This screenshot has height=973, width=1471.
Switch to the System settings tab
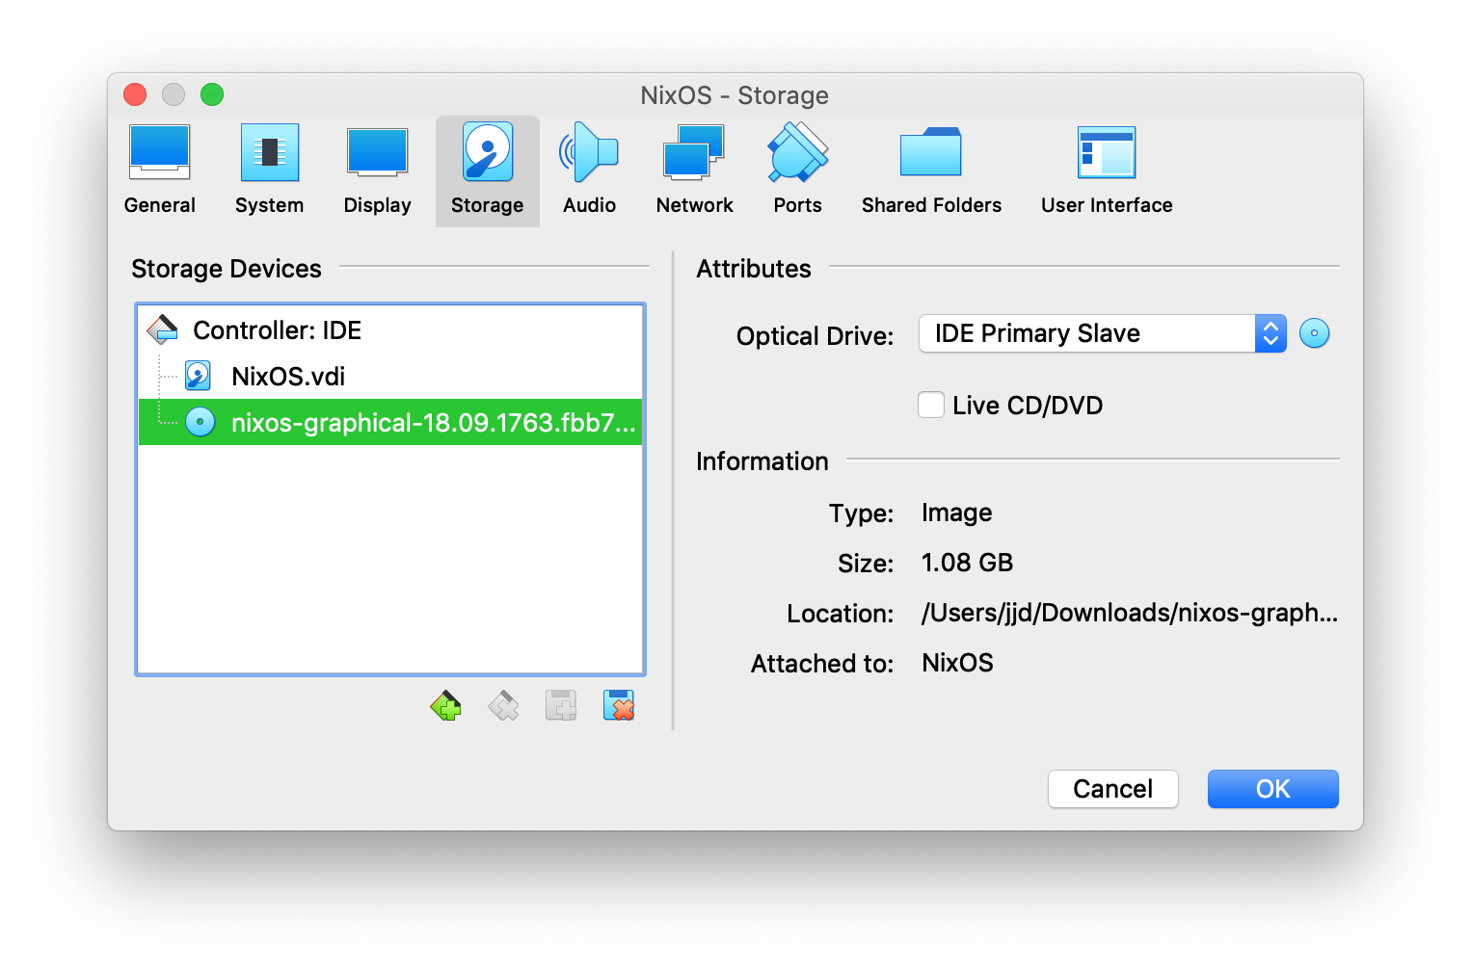tap(269, 171)
